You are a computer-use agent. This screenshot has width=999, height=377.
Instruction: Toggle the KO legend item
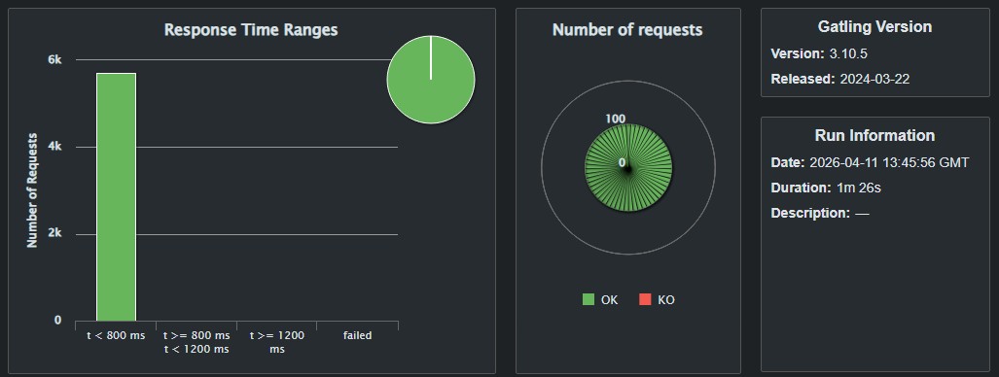[657, 300]
